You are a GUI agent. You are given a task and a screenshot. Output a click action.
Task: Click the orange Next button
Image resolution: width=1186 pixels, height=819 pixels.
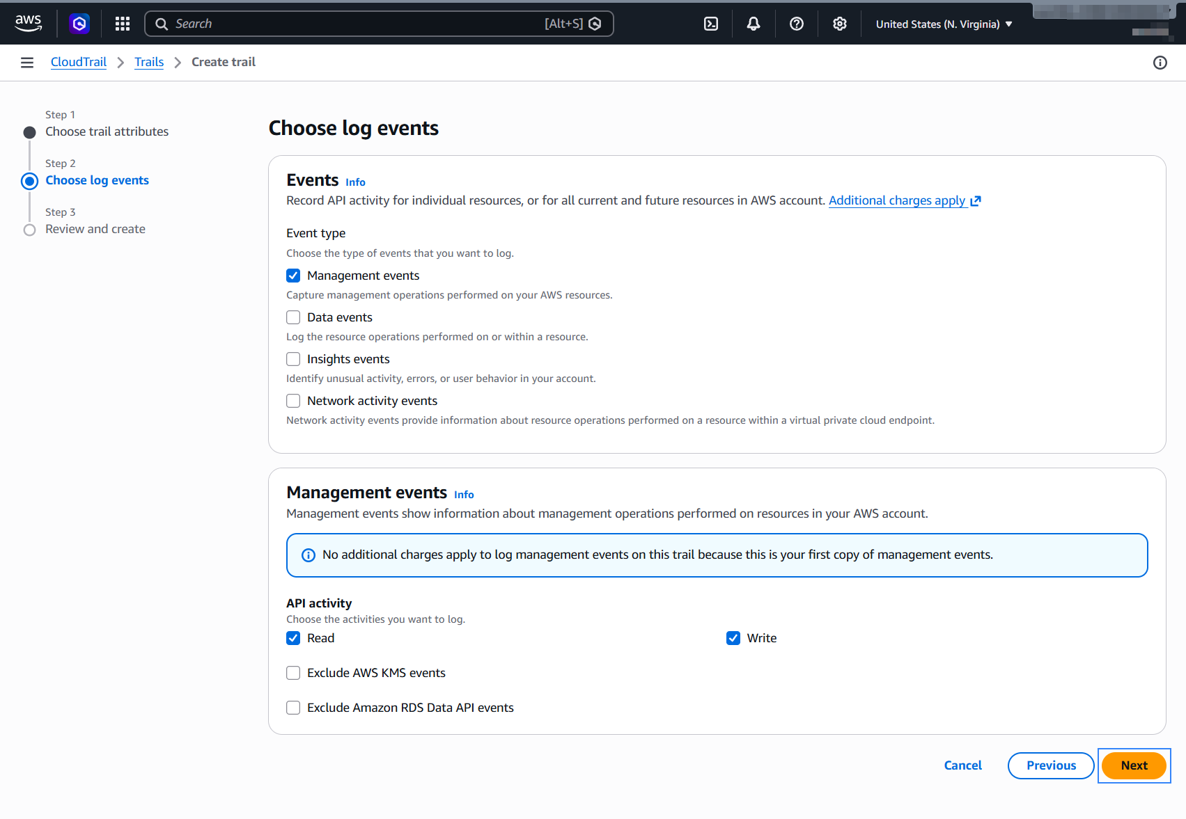[1134, 765]
